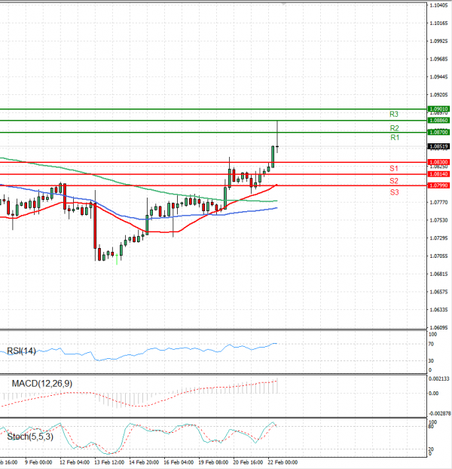
Task: Click the 9 Feb 00:00 time label
Action: (x=38, y=462)
